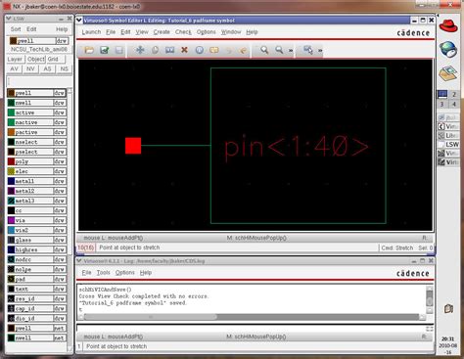Click the Layer button in LSW
This screenshot has width=464, height=359.
click(15, 59)
